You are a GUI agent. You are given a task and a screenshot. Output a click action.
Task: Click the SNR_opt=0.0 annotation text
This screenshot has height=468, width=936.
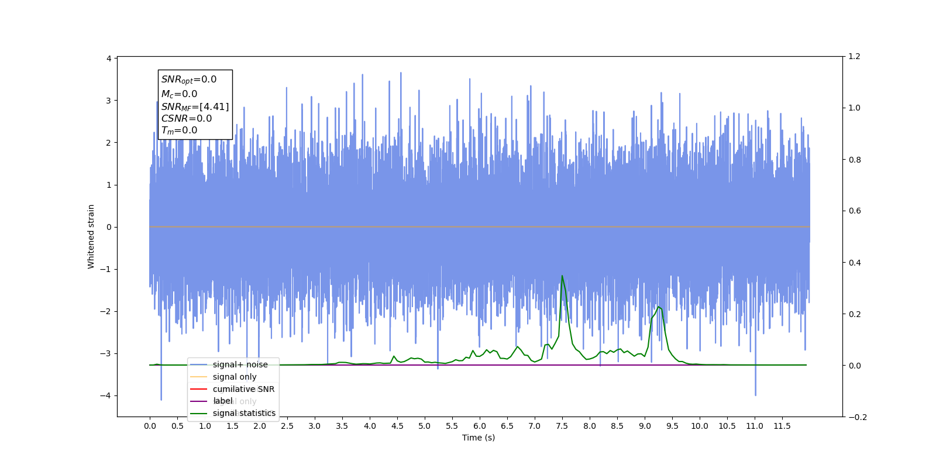click(x=189, y=80)
